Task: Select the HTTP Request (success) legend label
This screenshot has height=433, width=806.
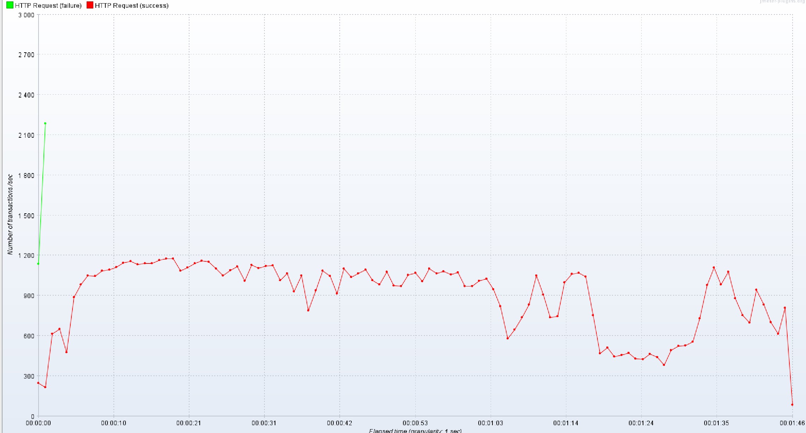Action: pyautogui.click(x=132, y=6)
